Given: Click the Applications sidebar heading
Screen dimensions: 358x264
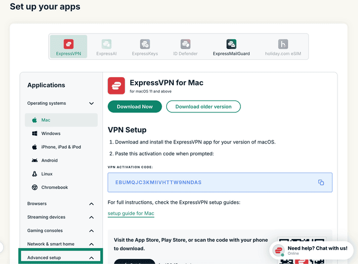Looking at the screenshot, I should coord(46,85).
